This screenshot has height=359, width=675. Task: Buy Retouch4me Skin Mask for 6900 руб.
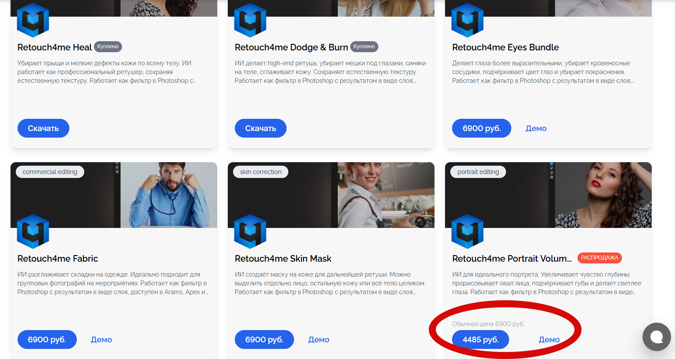(264, 339)
